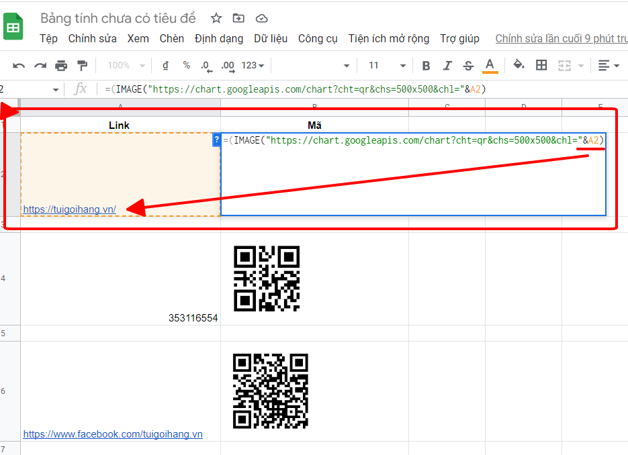The width and height of the screenshot is (628, 455).
Task: Open the zoom 100% dropdown
Action: tap(126, 66)
